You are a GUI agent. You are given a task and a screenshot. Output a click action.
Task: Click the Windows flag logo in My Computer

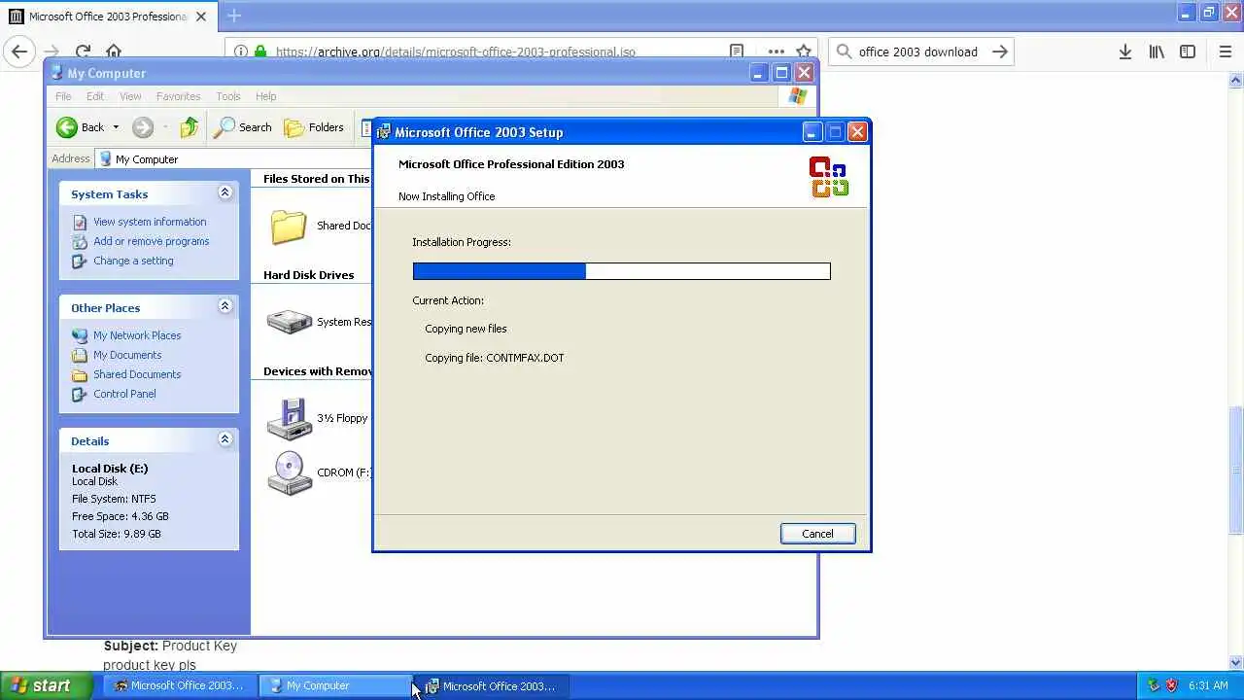click(798, 96)
